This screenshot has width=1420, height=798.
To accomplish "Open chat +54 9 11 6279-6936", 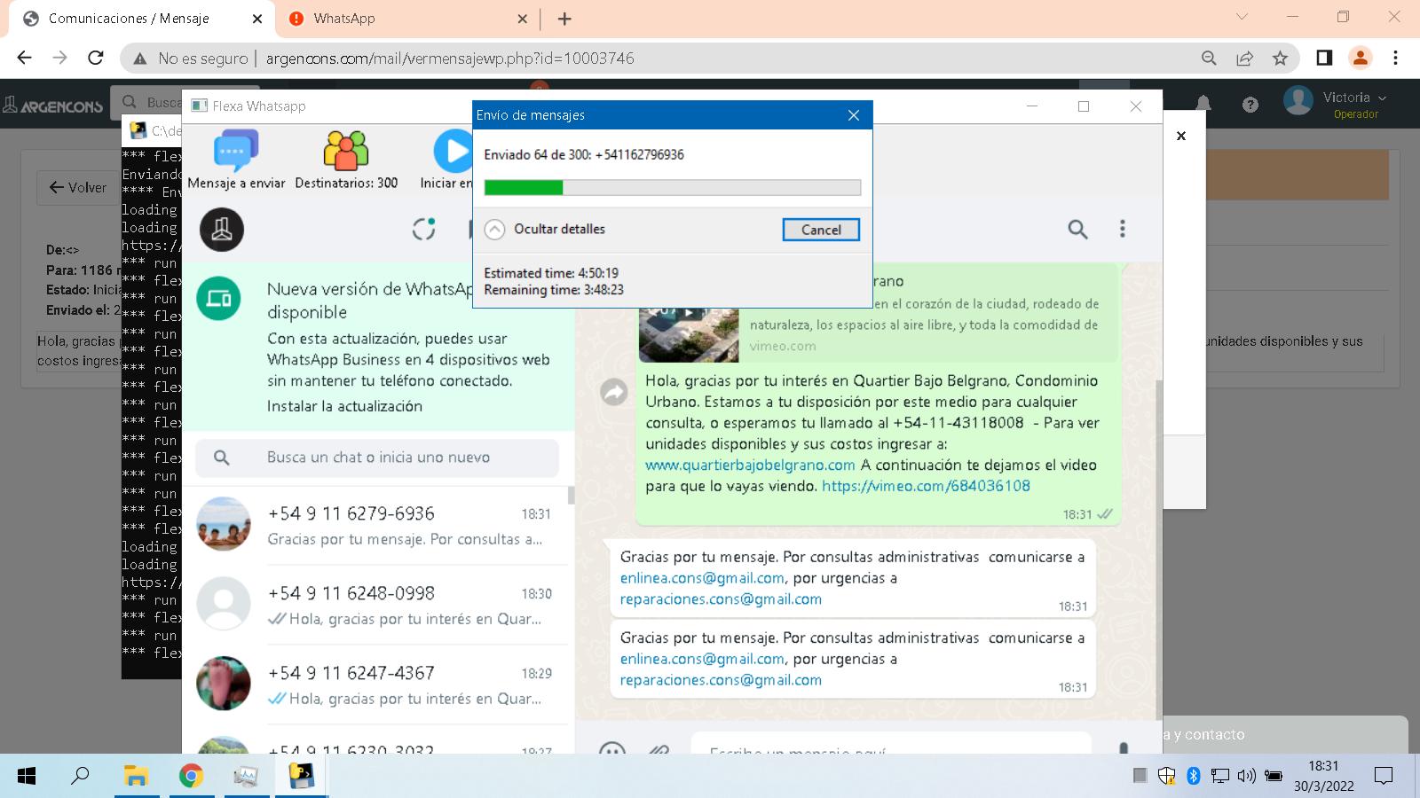I will tap(377, 525).
